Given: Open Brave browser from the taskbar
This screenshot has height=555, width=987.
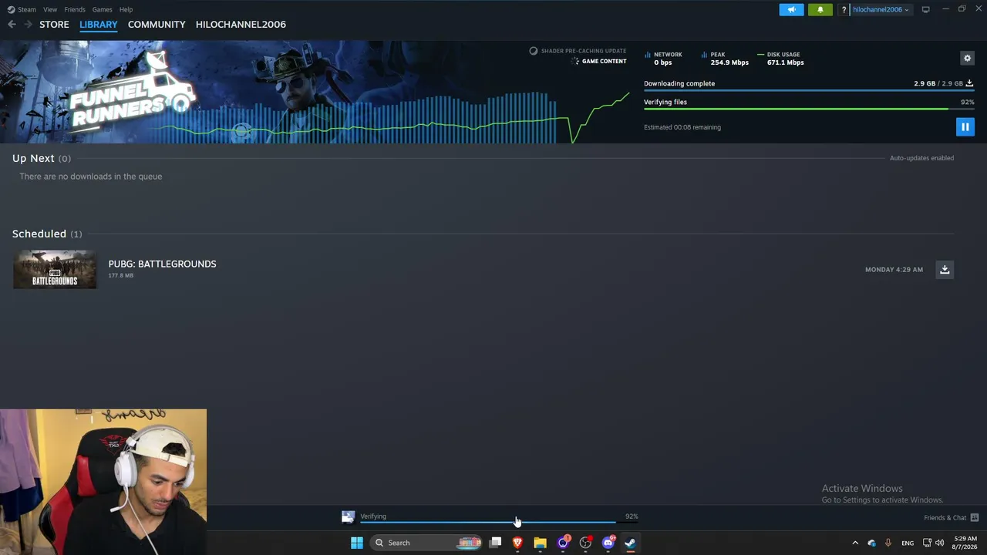Looking at the screenshot, I should 517,543.
